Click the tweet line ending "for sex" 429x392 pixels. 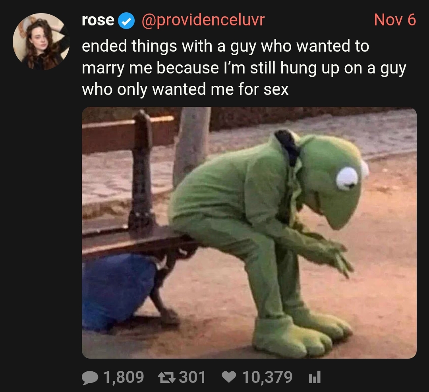coord(185,89)
